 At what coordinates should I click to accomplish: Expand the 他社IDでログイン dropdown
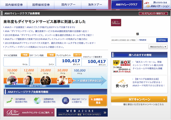(158, 47)
